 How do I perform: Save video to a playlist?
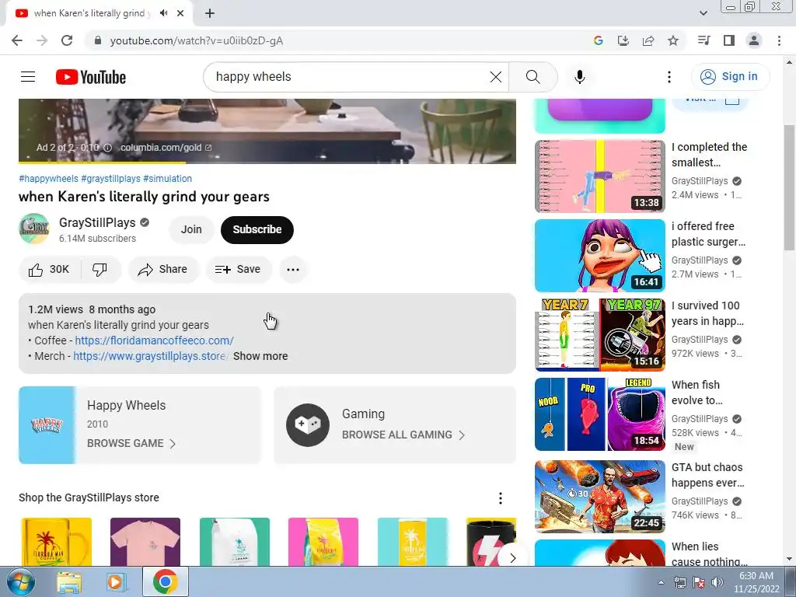pyautogui.click(x=238, y=270)
